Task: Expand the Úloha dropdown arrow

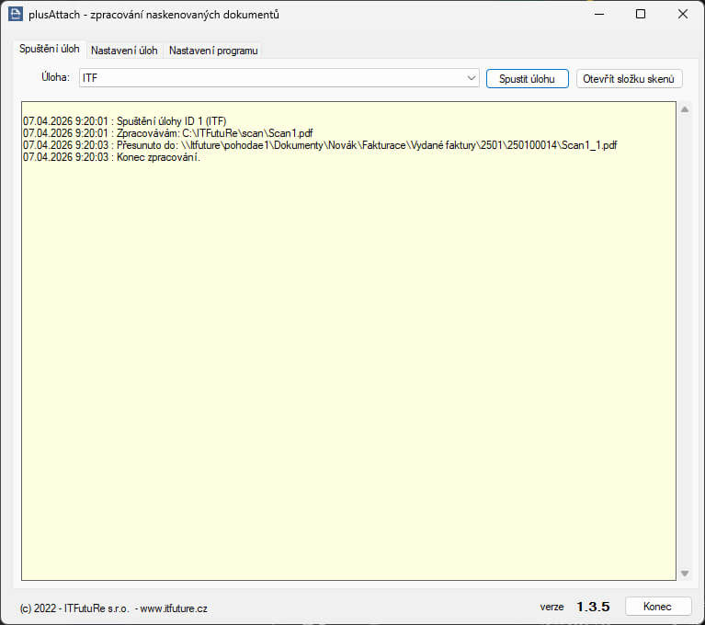Action: [472, 78]
